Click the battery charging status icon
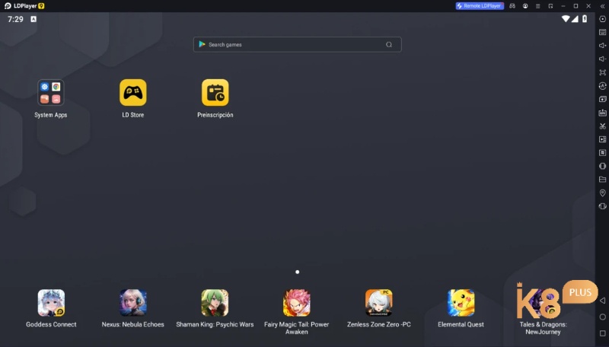609x347 pixels. tap(585, 19)
